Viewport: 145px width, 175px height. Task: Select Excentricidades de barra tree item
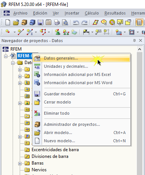[55, 150]
